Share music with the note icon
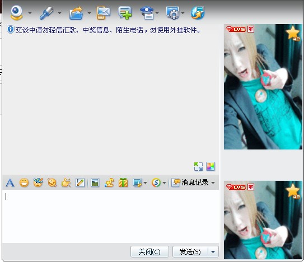The width and height of the screenshot is (304, 262). point(109,183)
